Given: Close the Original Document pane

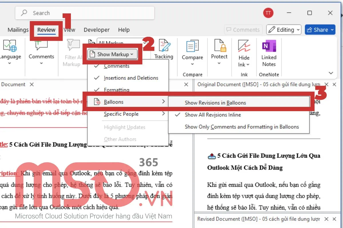Looking at the screenshot, I should point(326,84).
